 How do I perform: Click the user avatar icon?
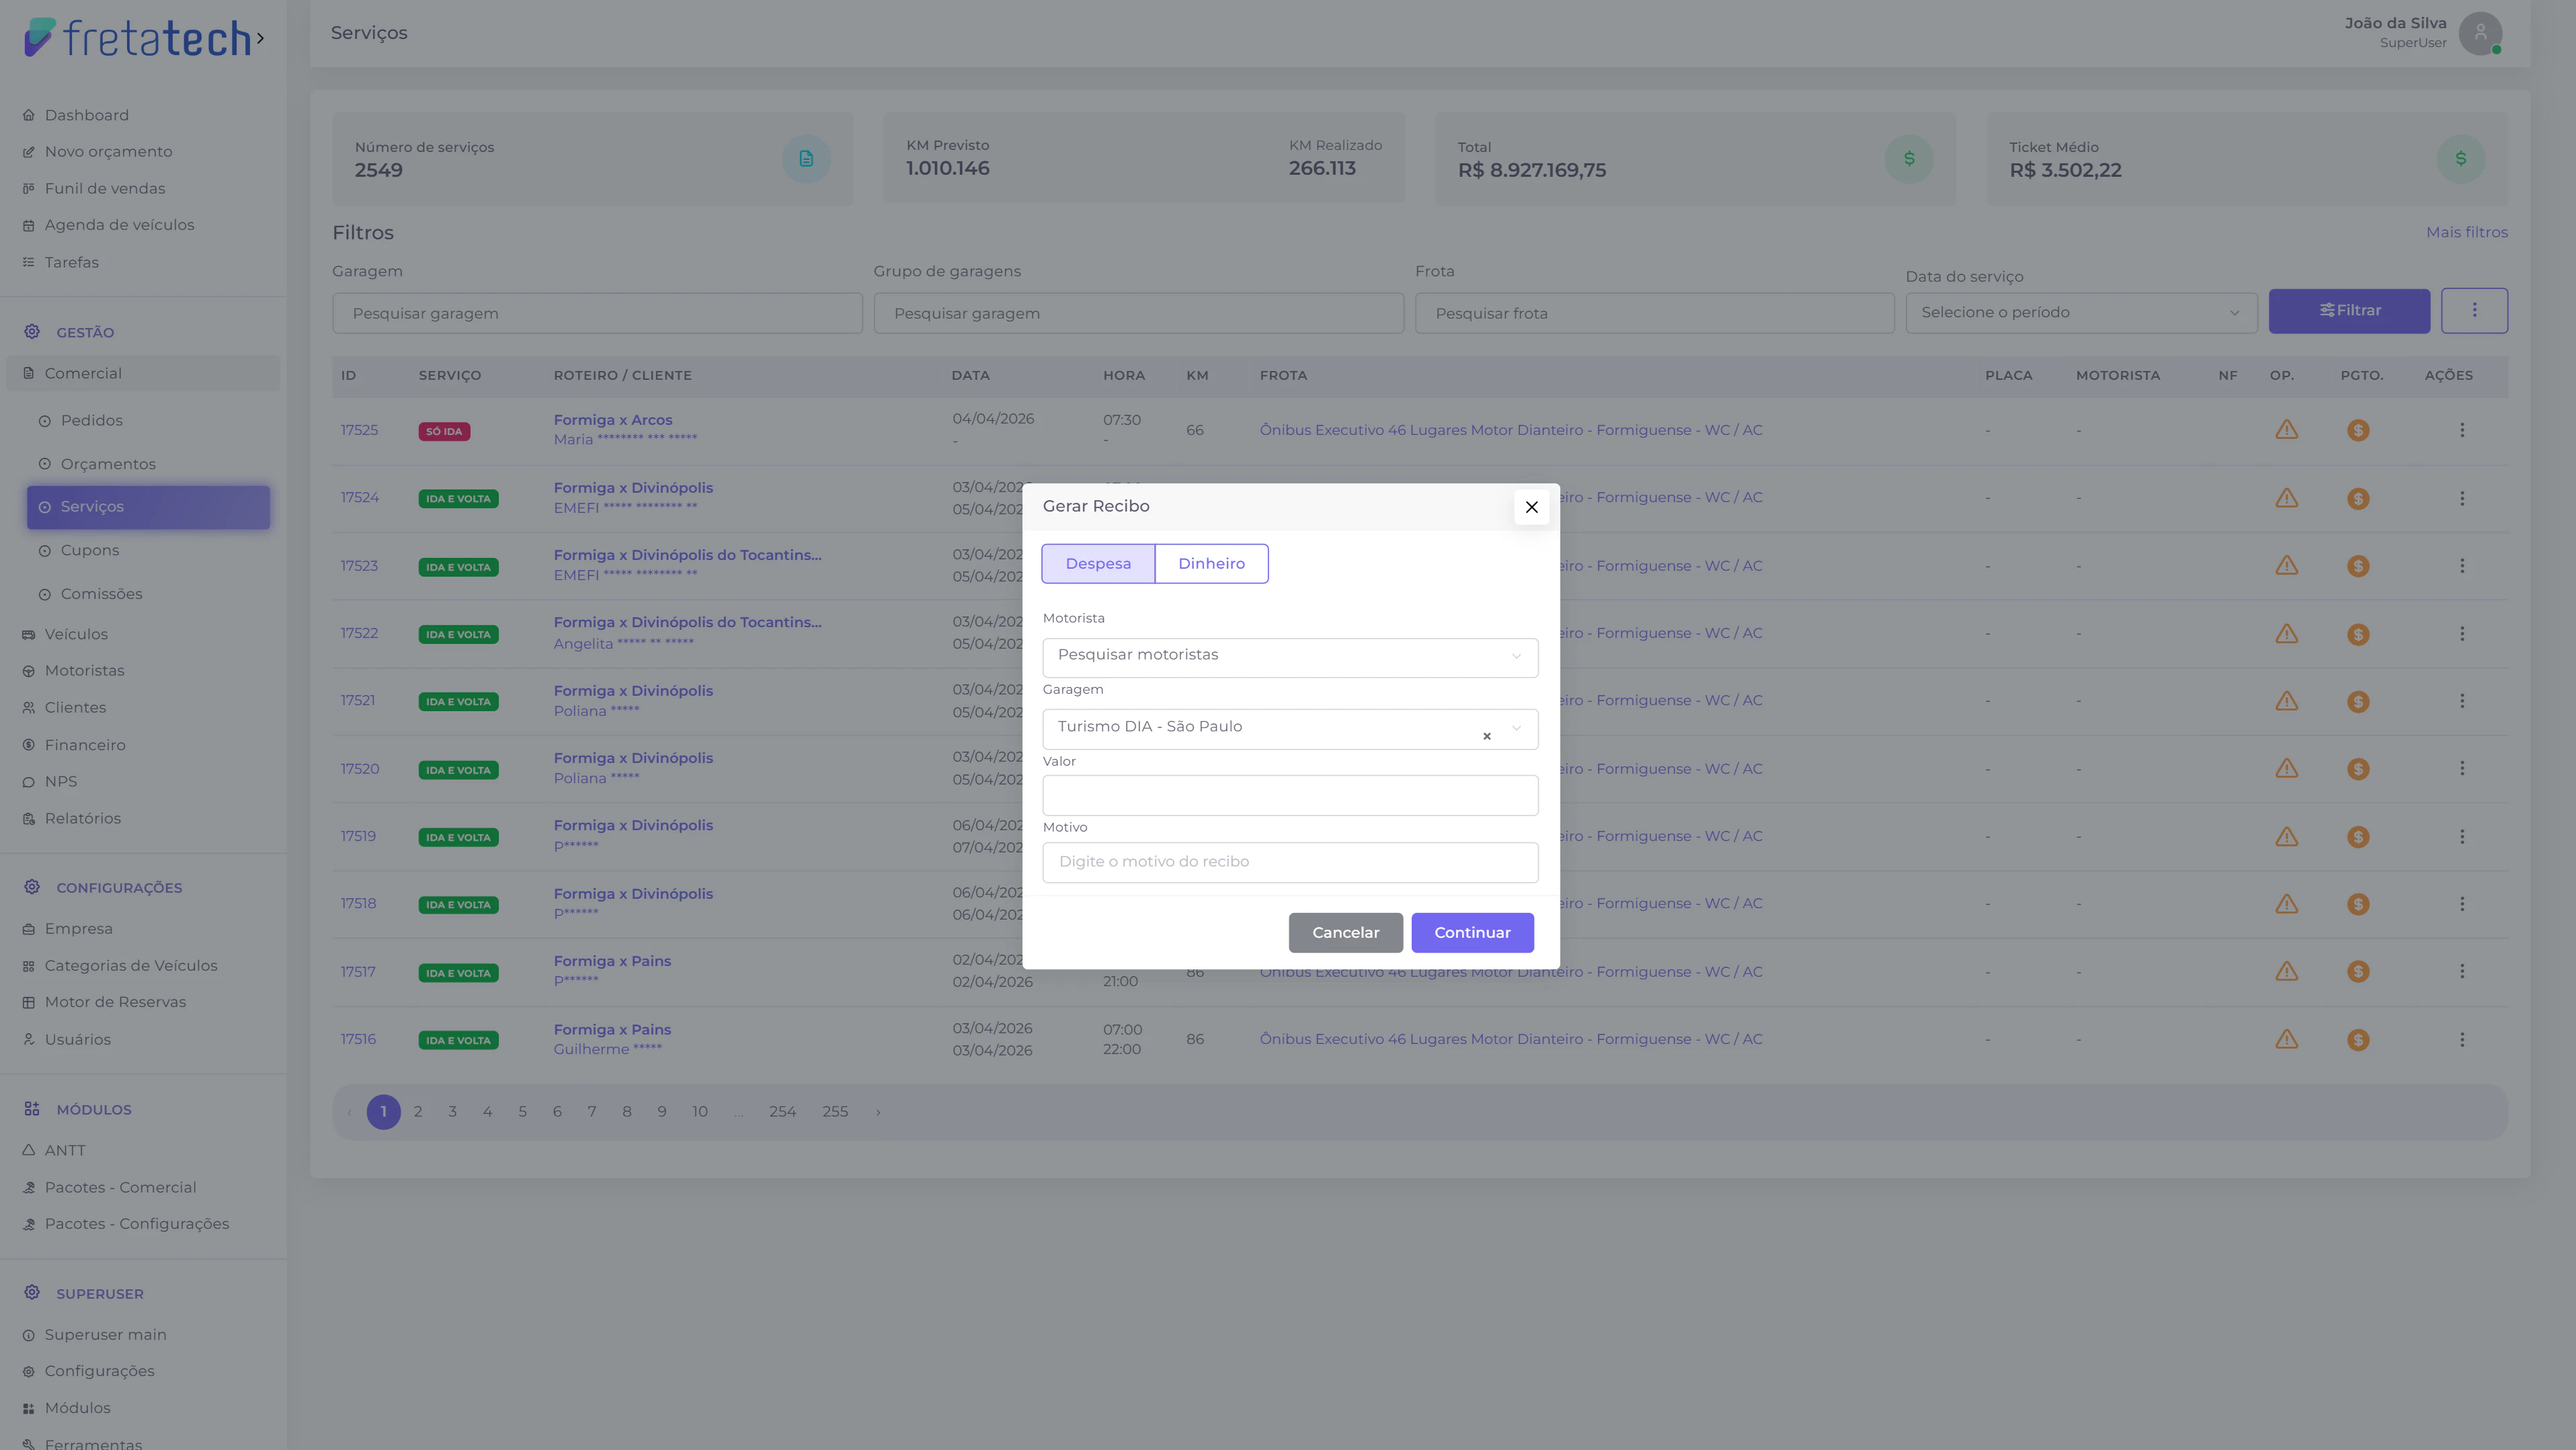2480,33
